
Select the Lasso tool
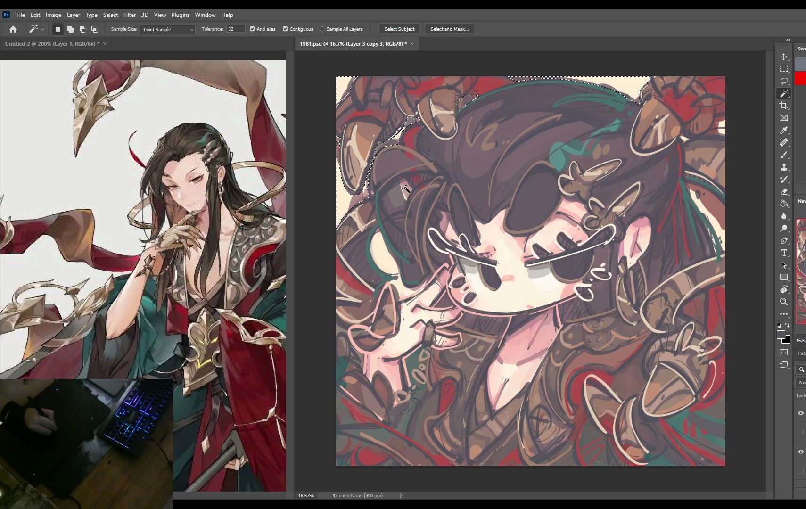(784, 81)
